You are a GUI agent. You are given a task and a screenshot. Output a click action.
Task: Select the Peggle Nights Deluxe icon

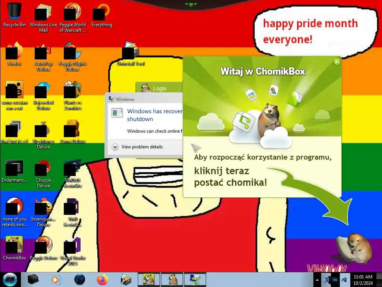click(73, 57)
